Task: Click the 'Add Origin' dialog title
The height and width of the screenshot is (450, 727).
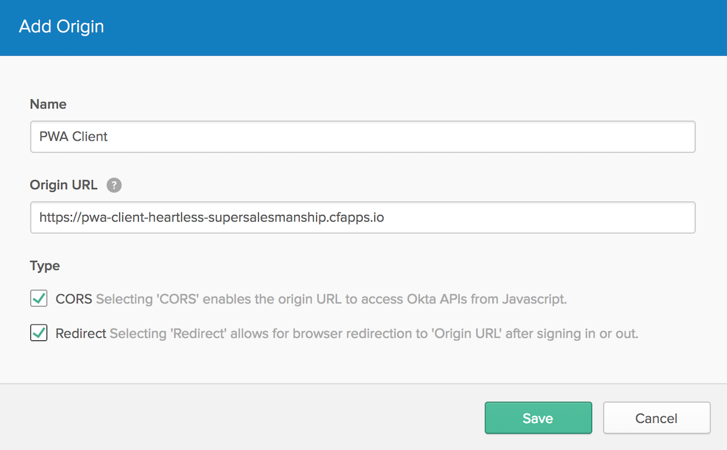Action: 61,27
